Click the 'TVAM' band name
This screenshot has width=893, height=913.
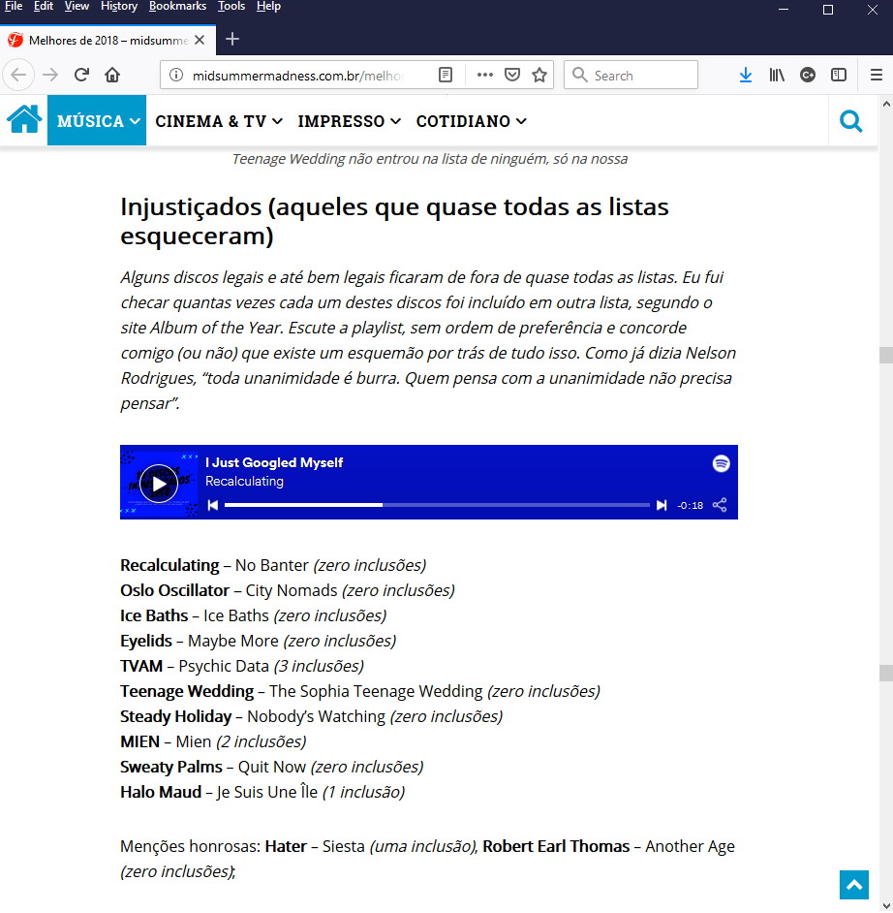point(141,666)
